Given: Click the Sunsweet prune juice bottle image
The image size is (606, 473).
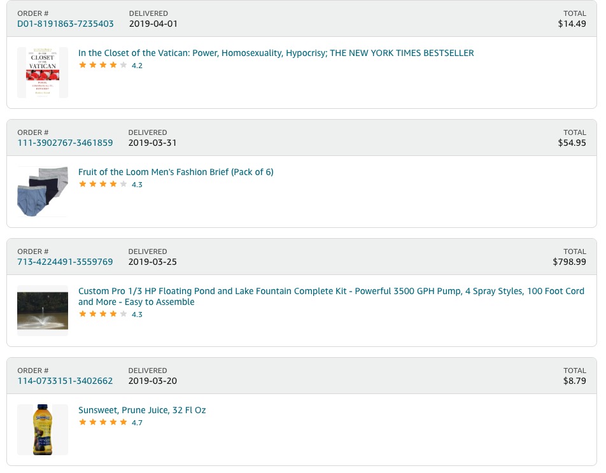Looking at the screenshot, I should pos(43,430).
